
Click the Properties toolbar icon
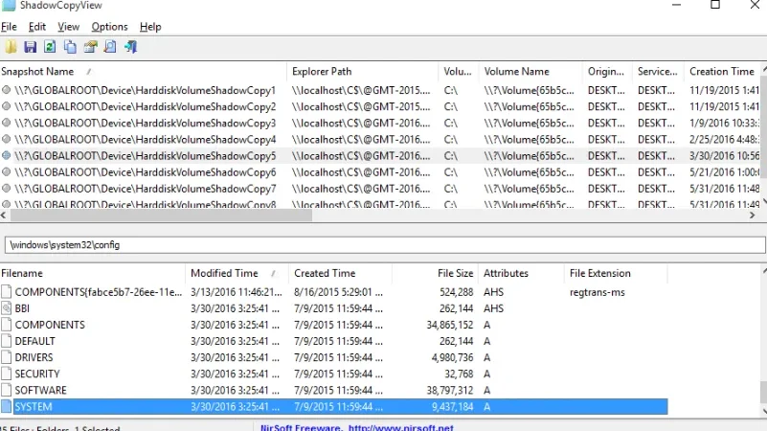click(x=90, y=47)
